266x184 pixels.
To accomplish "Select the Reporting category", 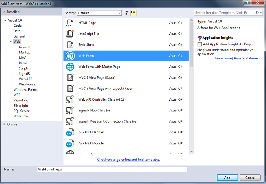I will (21, 100).
